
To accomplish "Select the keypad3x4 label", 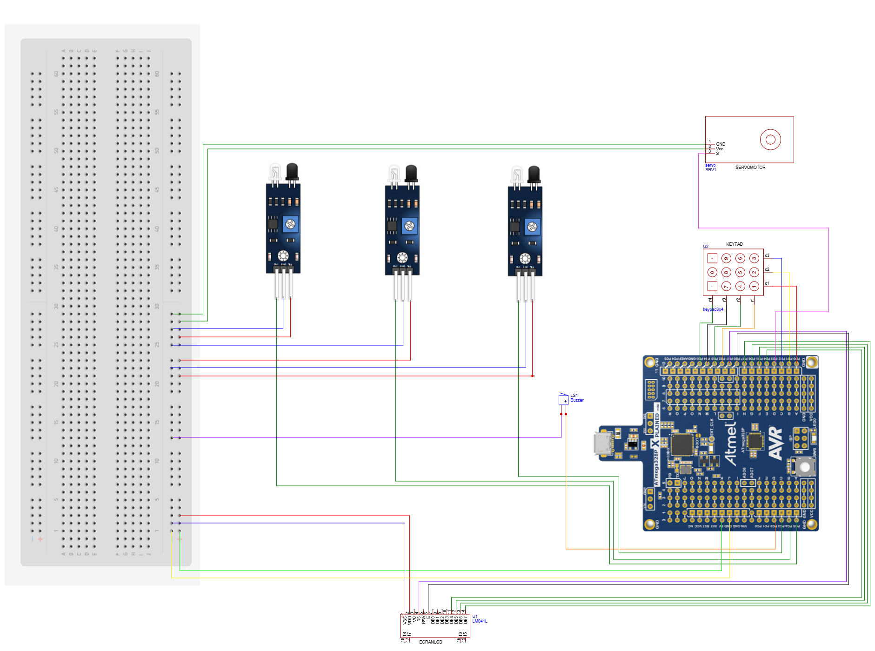I will tap(713, 309).
